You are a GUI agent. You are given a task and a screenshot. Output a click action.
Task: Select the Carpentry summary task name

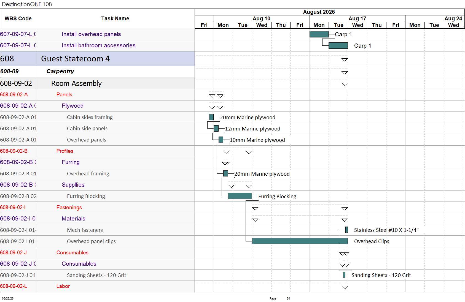click(x=60, y=71)
